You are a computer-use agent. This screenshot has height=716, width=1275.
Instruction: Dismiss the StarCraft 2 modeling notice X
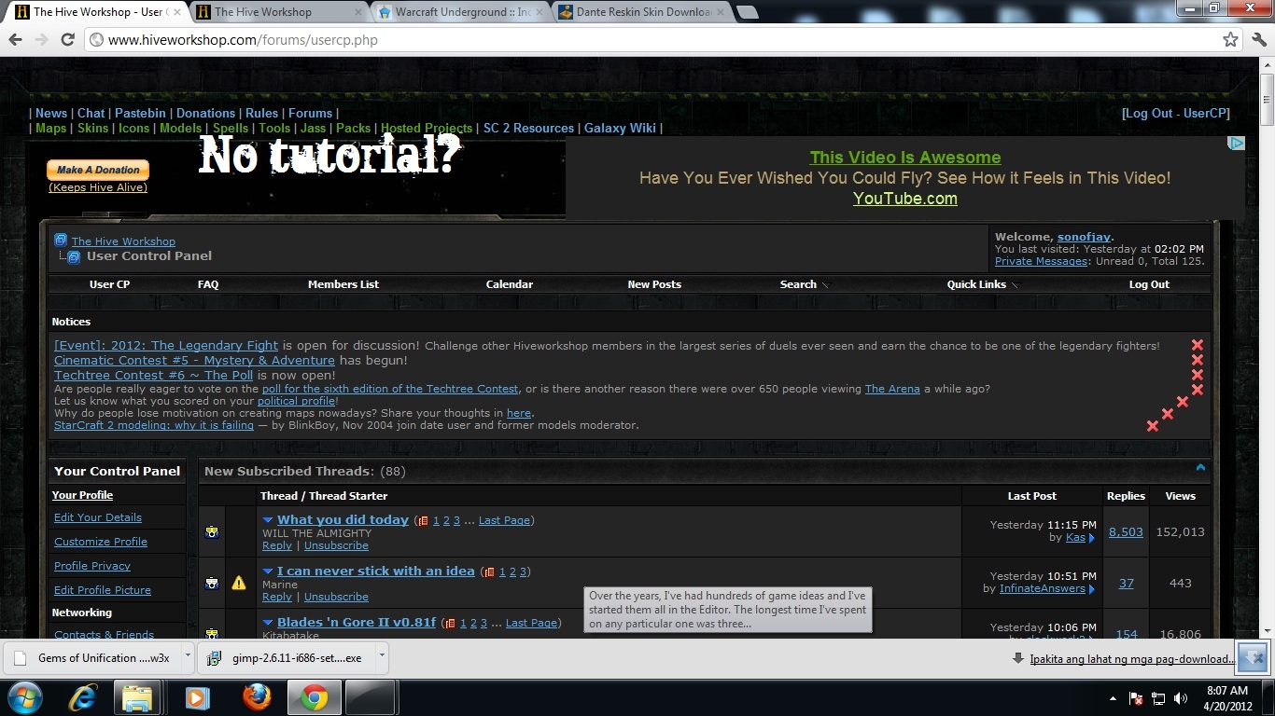tap(1153, 426)
